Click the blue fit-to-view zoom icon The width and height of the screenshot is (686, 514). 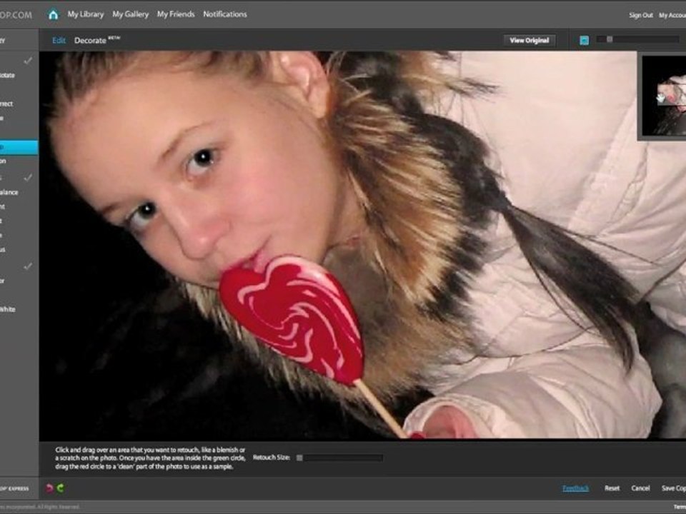coord(584,40)
